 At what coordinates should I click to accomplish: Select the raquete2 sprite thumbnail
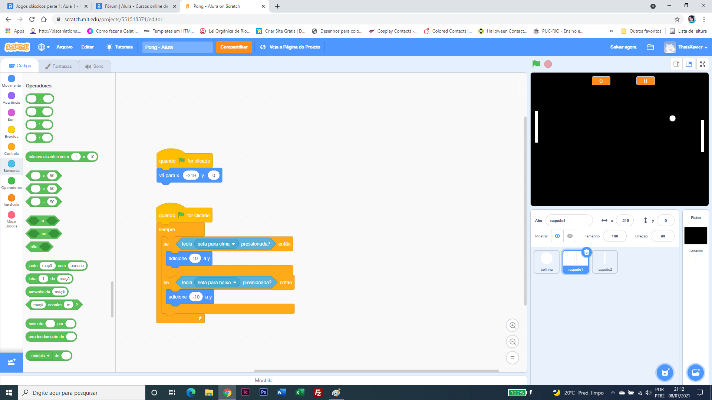605,262
